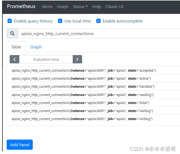Screen dimensions: 180x154
Task: Open the Alerts page
Action: [x=47, y=7]
